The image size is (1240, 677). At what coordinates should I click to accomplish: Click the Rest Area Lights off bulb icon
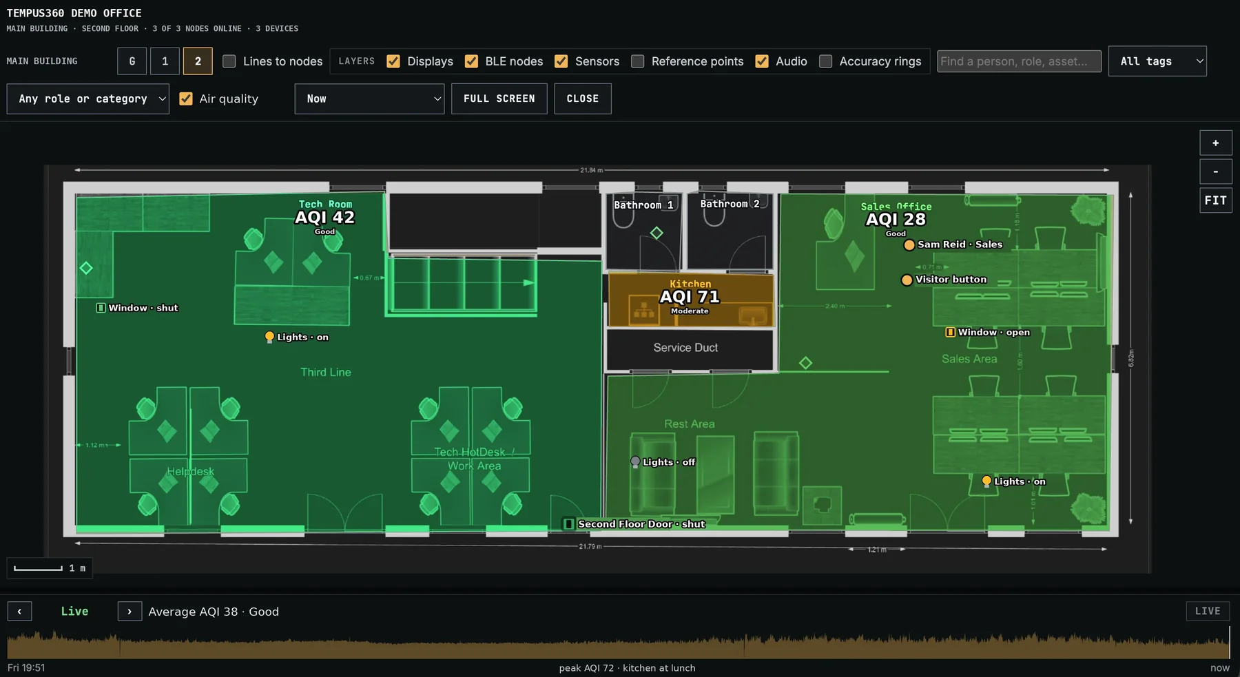[635, 462]
